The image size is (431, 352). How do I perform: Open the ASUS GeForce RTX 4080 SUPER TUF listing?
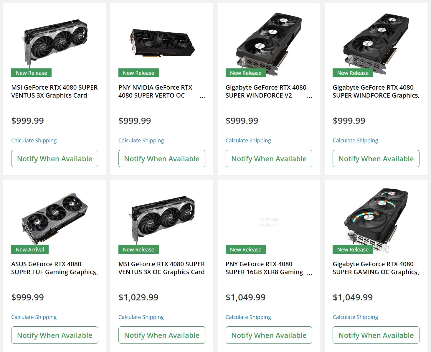(x=55, y=268)
